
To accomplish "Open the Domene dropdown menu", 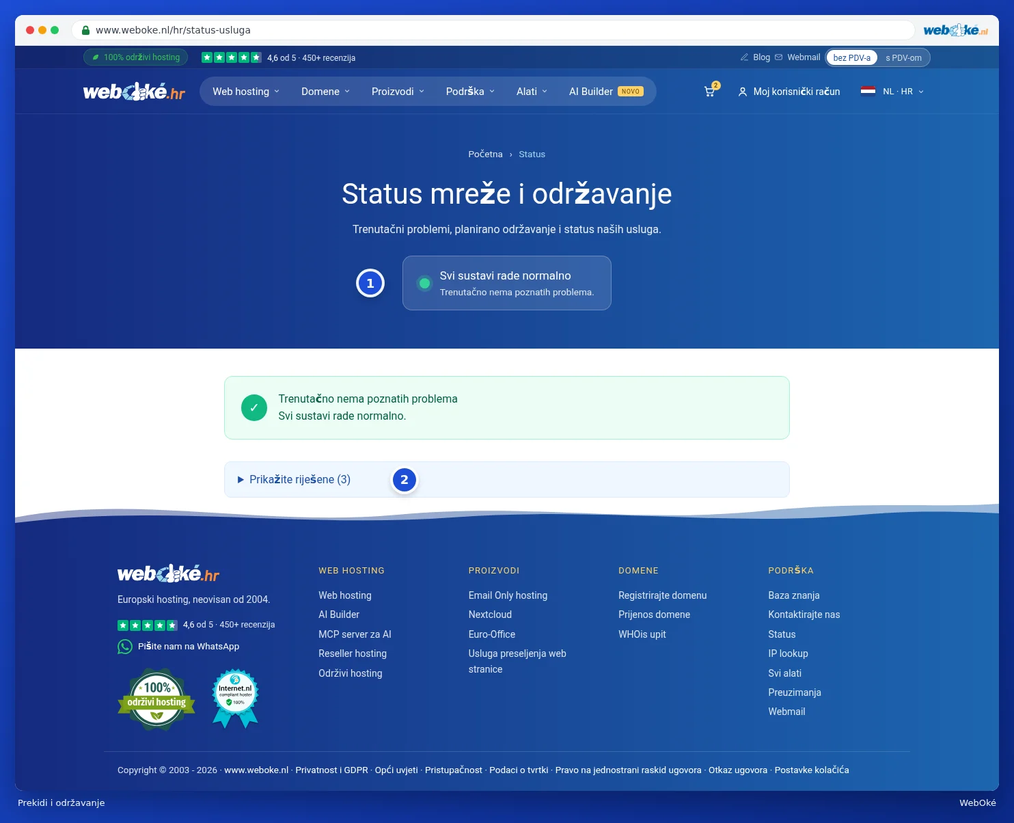I will tap(326, 92).
